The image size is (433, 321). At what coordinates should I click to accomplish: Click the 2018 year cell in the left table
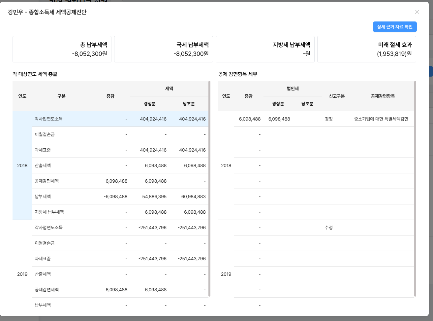22,165
